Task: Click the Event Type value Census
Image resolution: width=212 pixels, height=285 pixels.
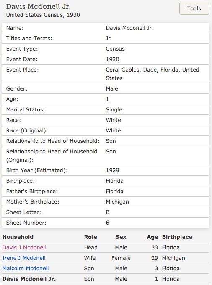Action: (115, 49)
